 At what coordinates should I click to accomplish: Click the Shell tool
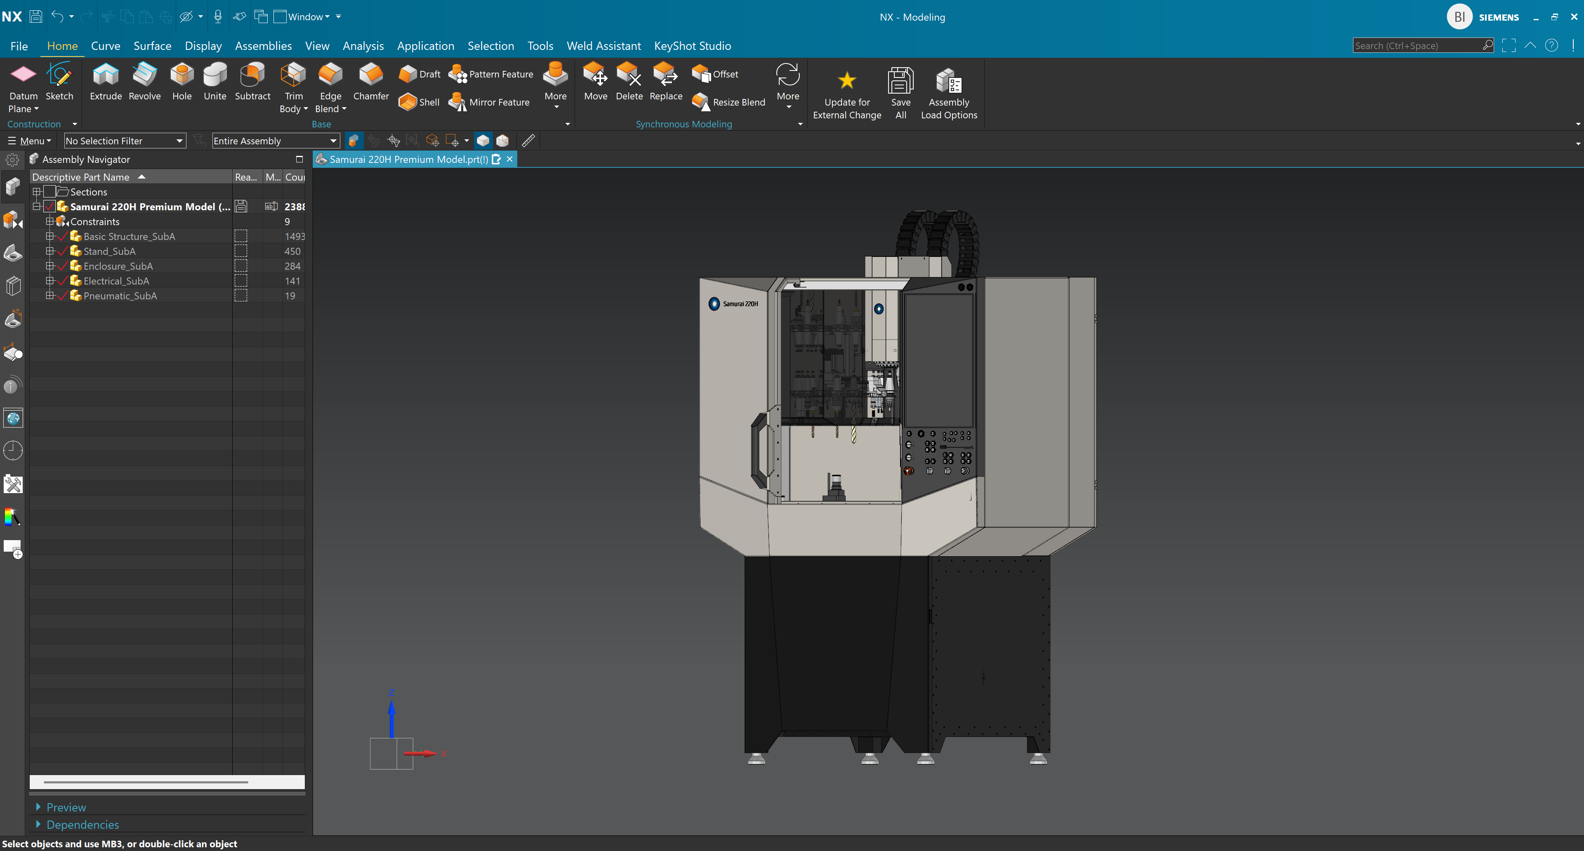419,102
